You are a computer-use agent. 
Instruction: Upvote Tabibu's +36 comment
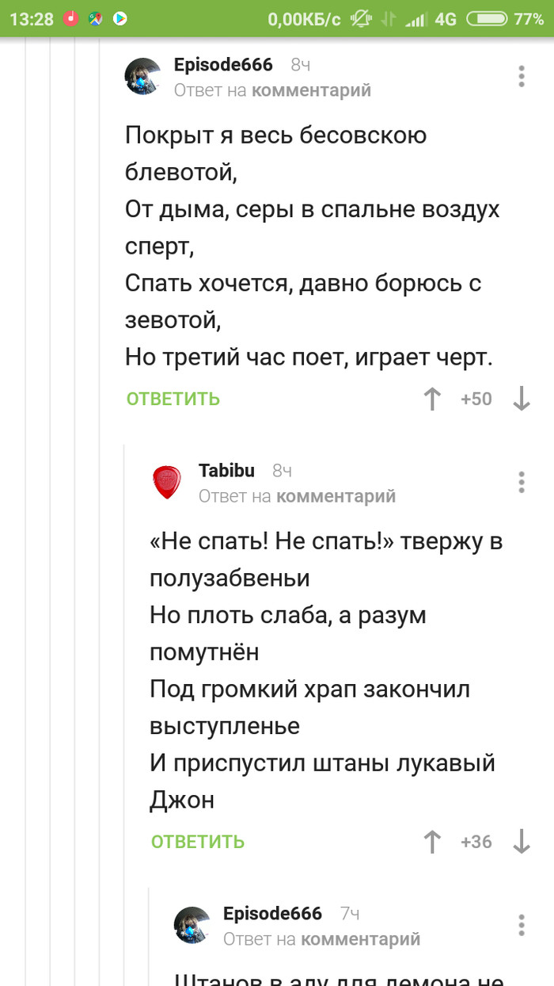[432, 842]
